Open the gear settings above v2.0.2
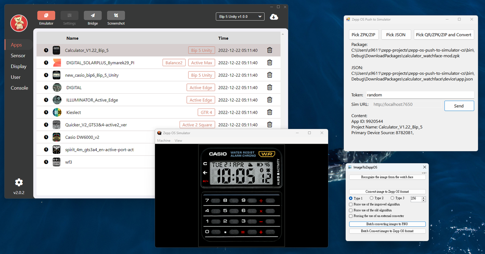Viewport: 485px width, 254px height. [19, 183]
